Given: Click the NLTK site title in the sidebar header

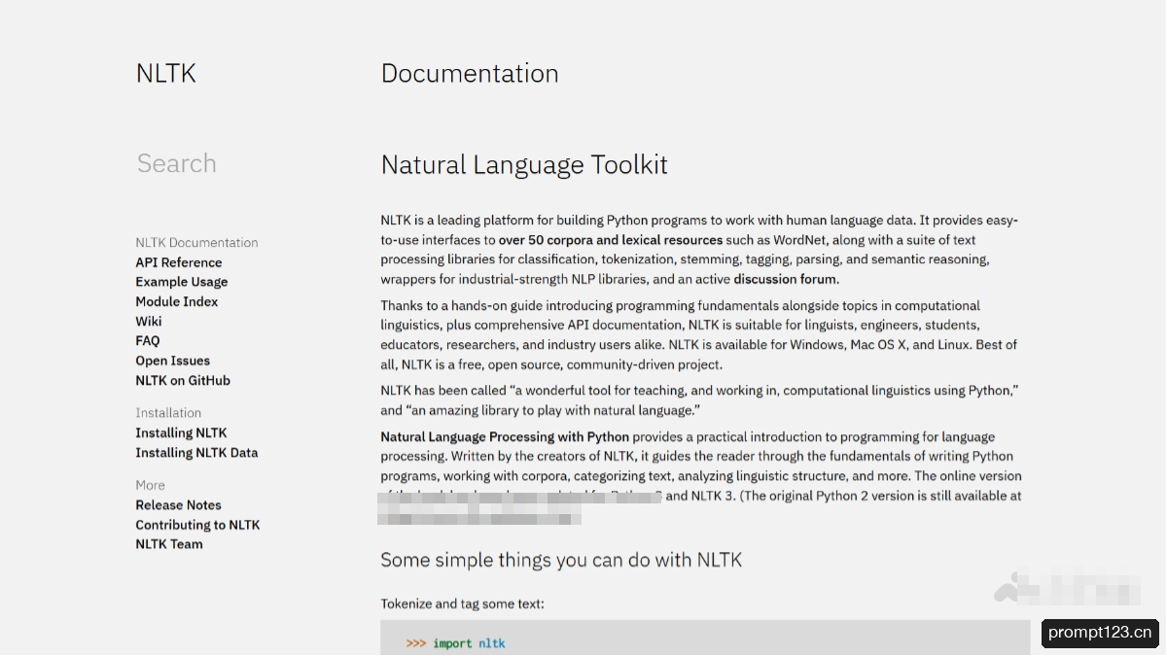Looking at the screenshot, I should coord(165,74).
